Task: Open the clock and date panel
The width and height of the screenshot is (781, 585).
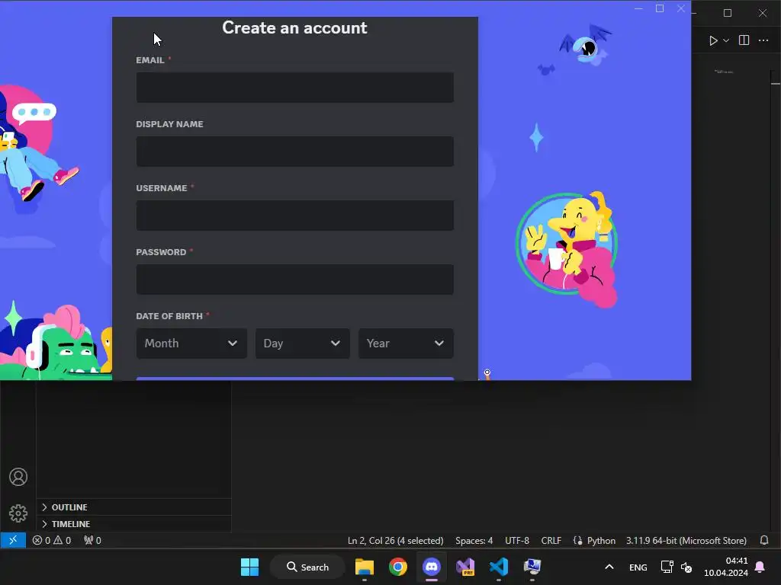Action: (726, 567)
